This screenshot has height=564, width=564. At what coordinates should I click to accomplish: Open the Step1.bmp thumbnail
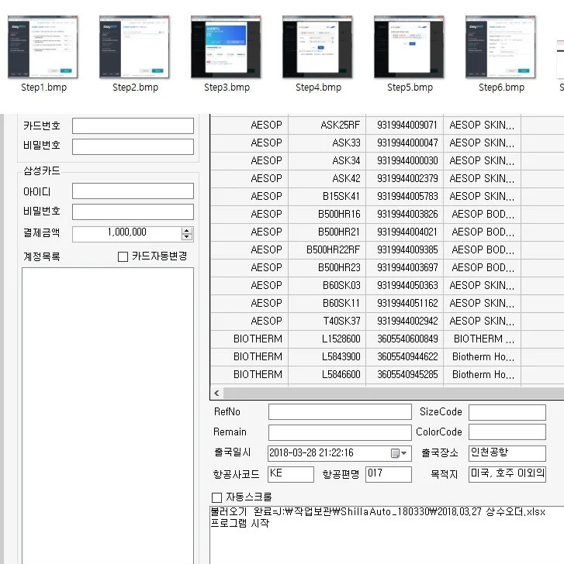43,46
